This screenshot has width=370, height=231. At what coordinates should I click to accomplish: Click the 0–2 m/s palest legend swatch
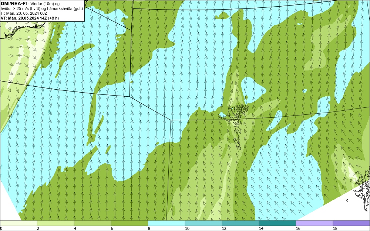click(x=18, y=223)
